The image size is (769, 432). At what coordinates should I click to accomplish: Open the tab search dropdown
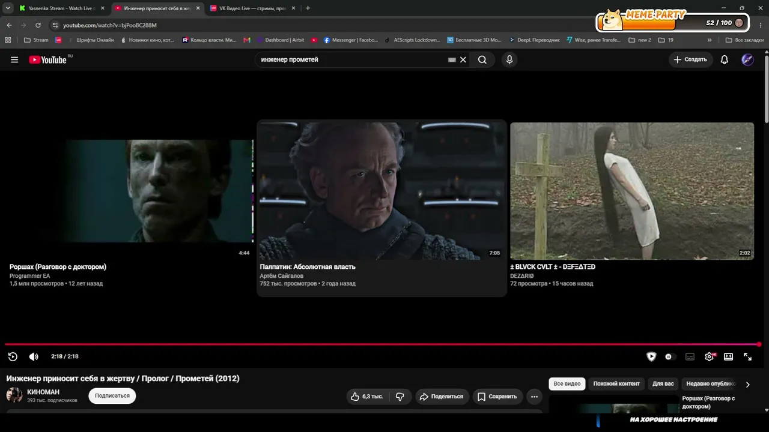pos(8,8)
